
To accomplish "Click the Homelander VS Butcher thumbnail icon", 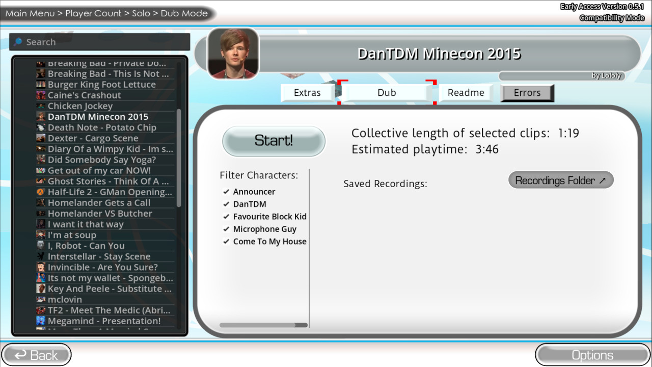I will click(41, 214).
